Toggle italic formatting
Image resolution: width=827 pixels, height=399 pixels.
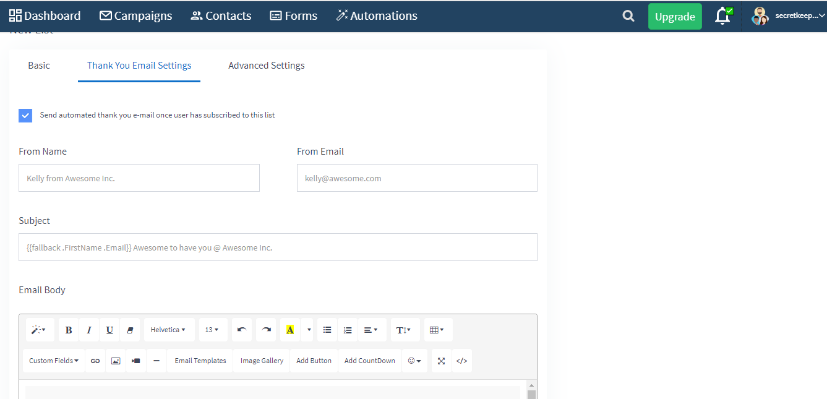click(89, 330)
